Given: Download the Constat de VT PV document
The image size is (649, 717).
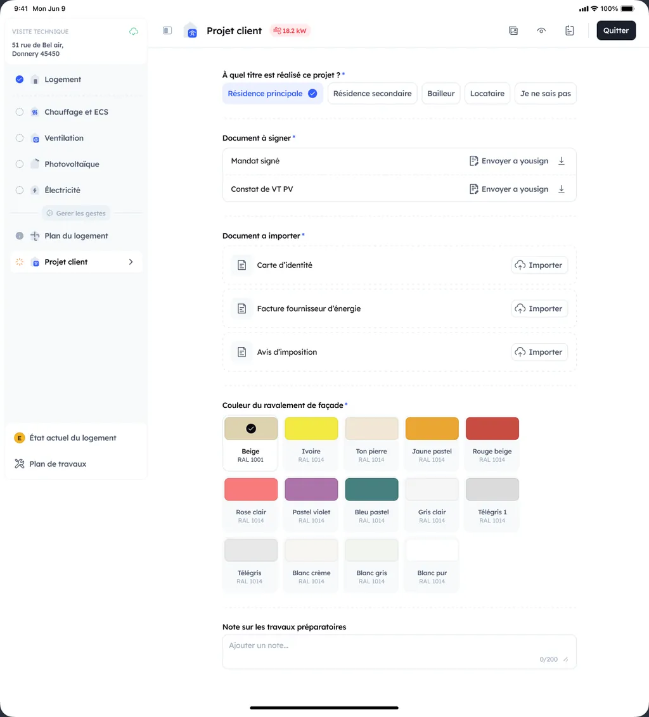Looking at the screenshot, I should pyautogui.click(x=562, y=189).
